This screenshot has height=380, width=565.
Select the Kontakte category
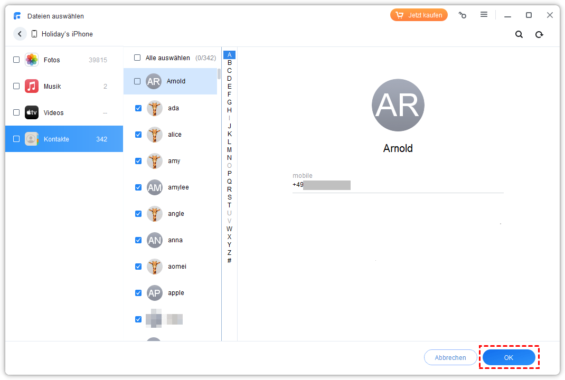click(x=64, y=139)
